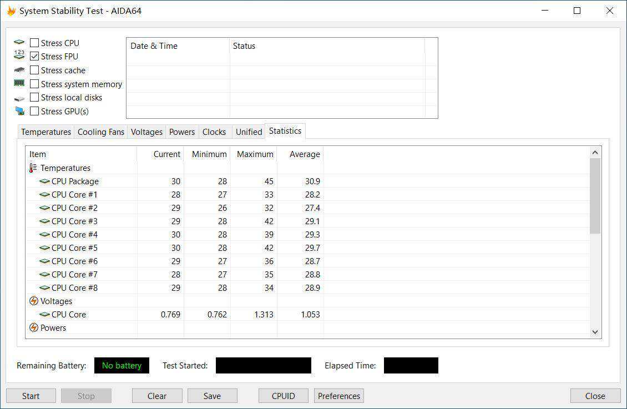
Task: Enable the Stress CPU checkbox
Action: 34,43
